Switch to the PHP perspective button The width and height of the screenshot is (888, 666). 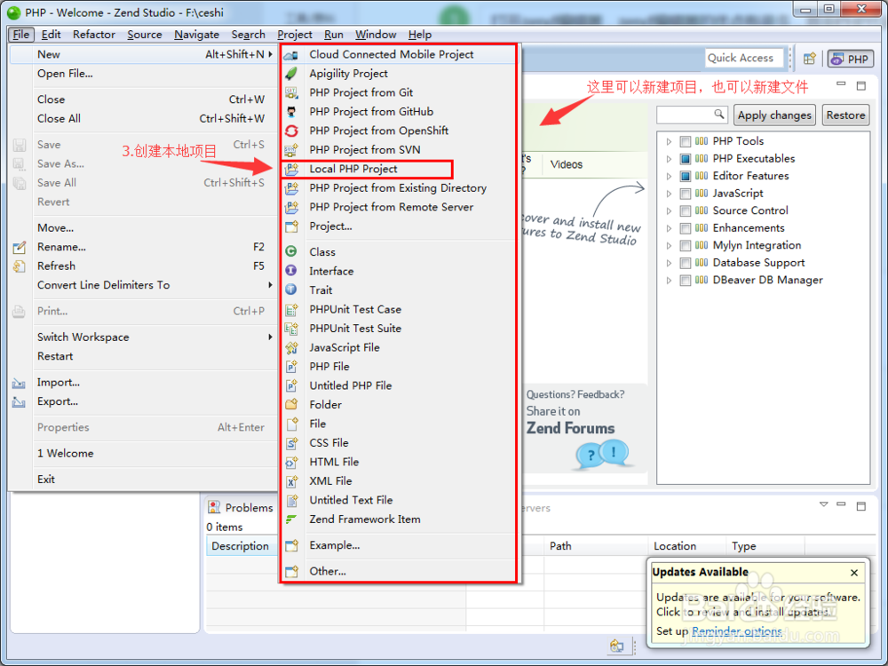coord(851,59)
